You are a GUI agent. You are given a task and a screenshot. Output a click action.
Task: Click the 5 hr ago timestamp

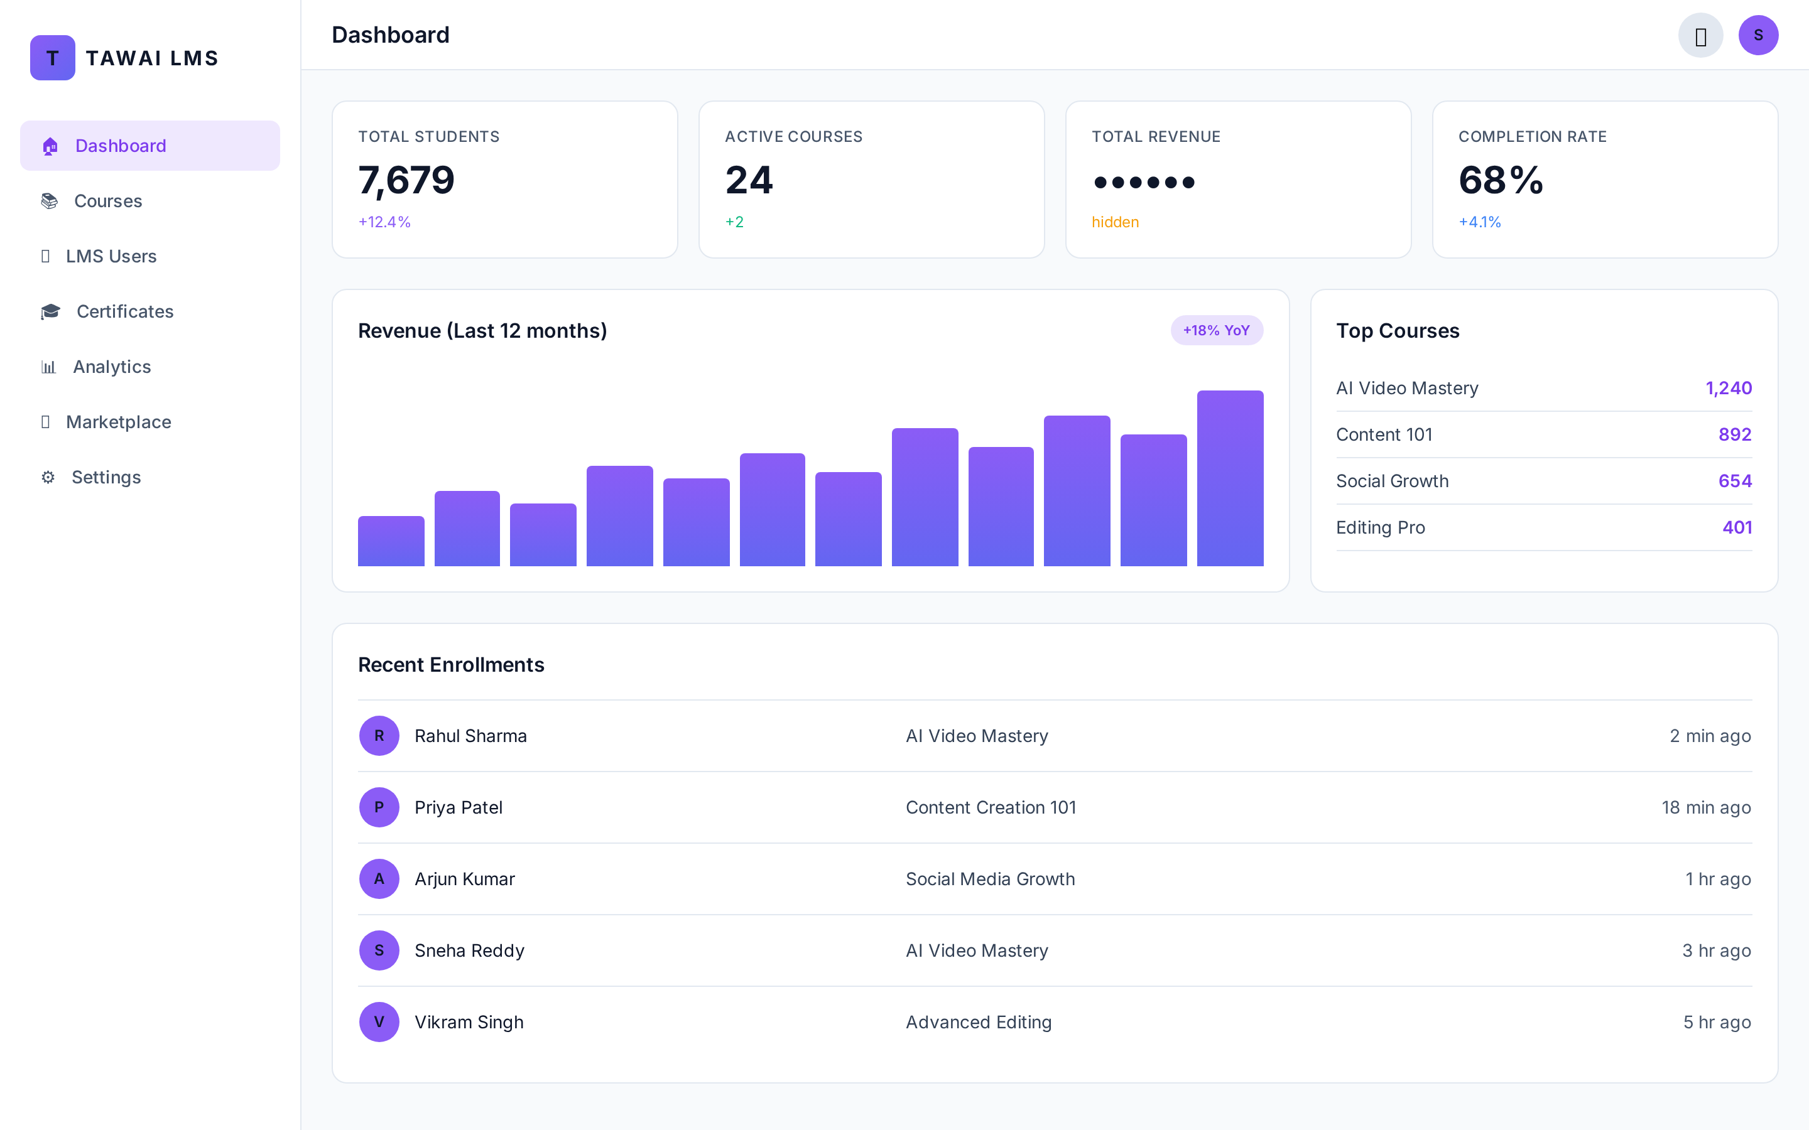pos(1717,1023)
